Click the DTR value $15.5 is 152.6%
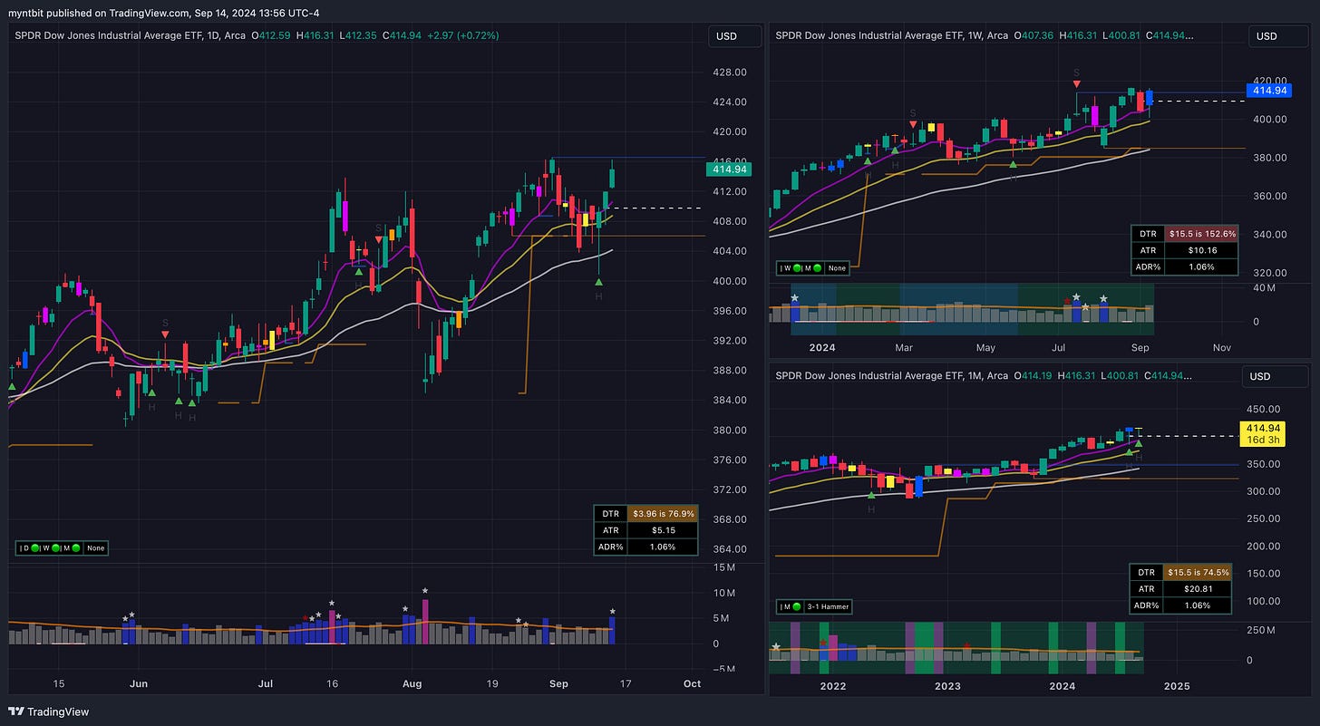Screen dimensions: 1320x726 click(1200, 233)
